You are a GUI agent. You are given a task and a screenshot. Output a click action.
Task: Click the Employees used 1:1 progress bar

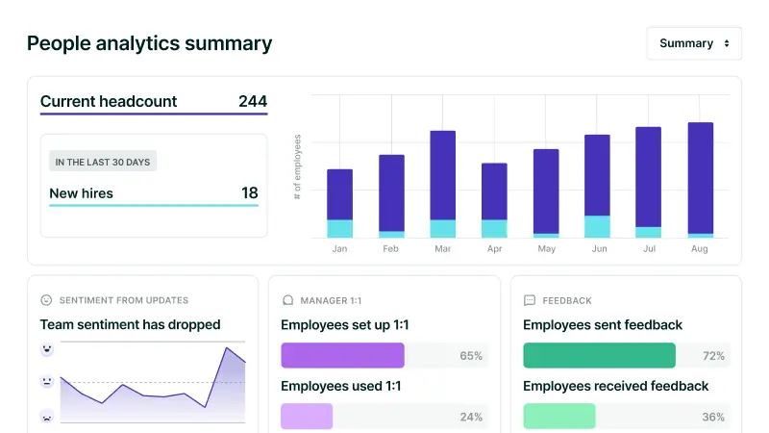(x=384, y=417)
